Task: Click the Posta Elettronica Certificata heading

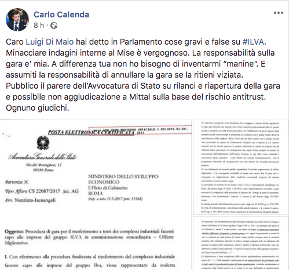Action: [91, 132]
